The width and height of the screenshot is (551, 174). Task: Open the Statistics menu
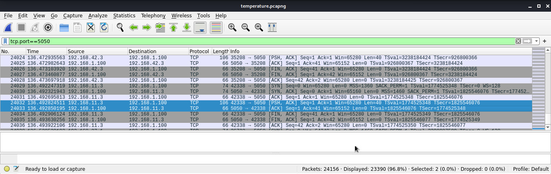pos(124,15)
